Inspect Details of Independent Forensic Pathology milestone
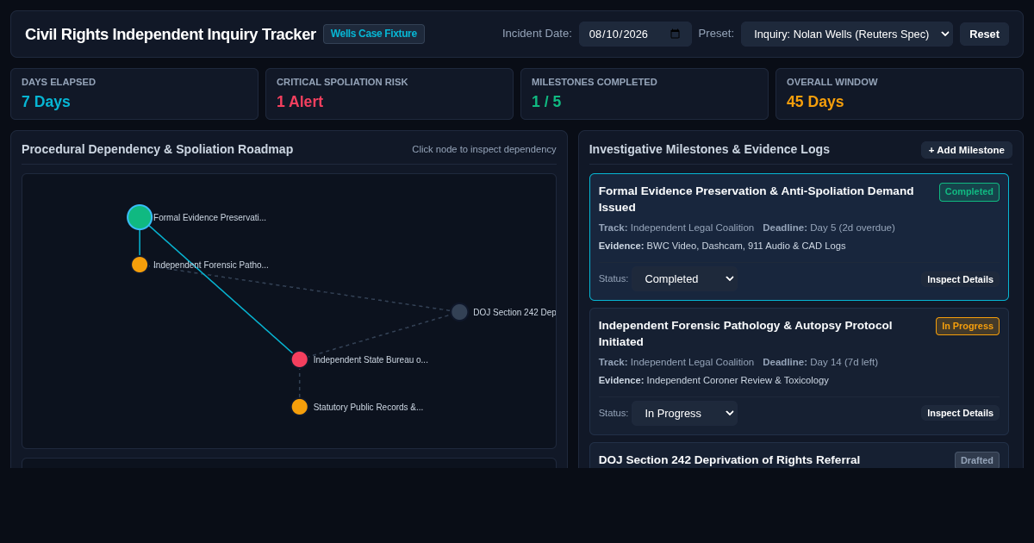1034x543 pixels. 960,413
